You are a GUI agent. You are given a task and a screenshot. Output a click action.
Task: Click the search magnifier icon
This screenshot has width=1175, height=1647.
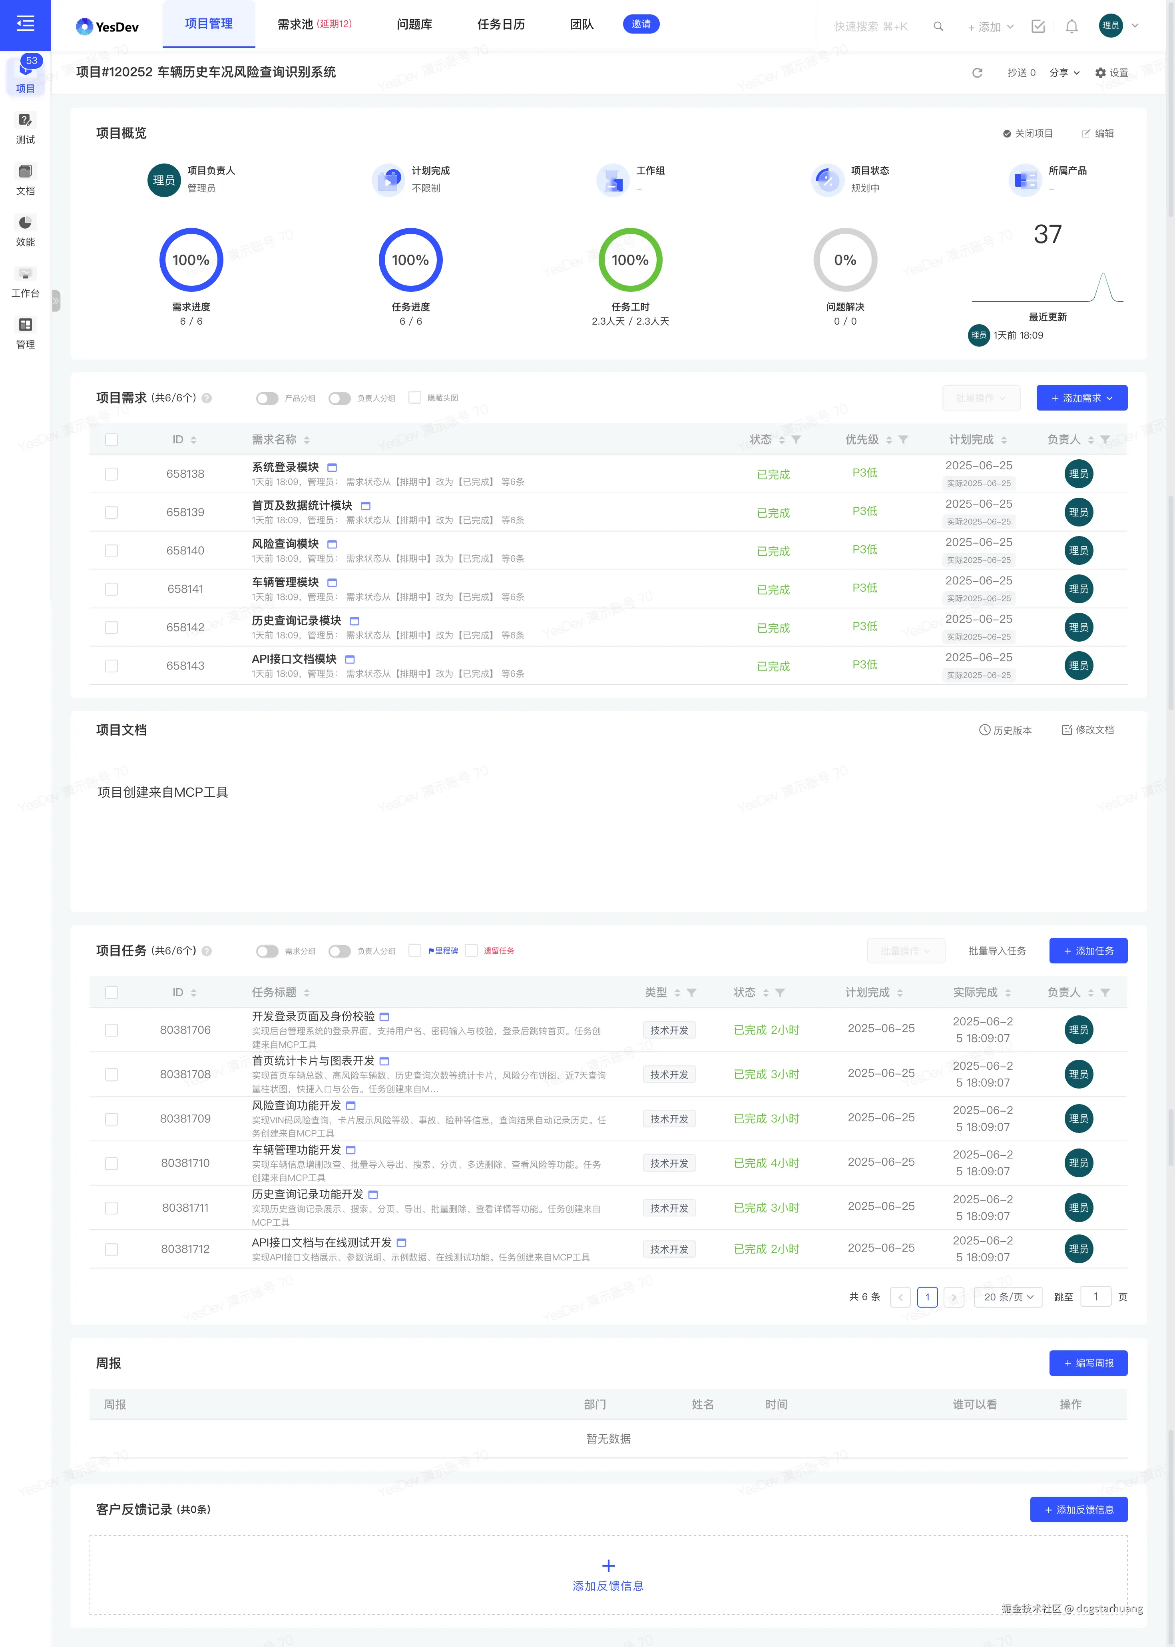pyautogui.click(x=938, y=27)
